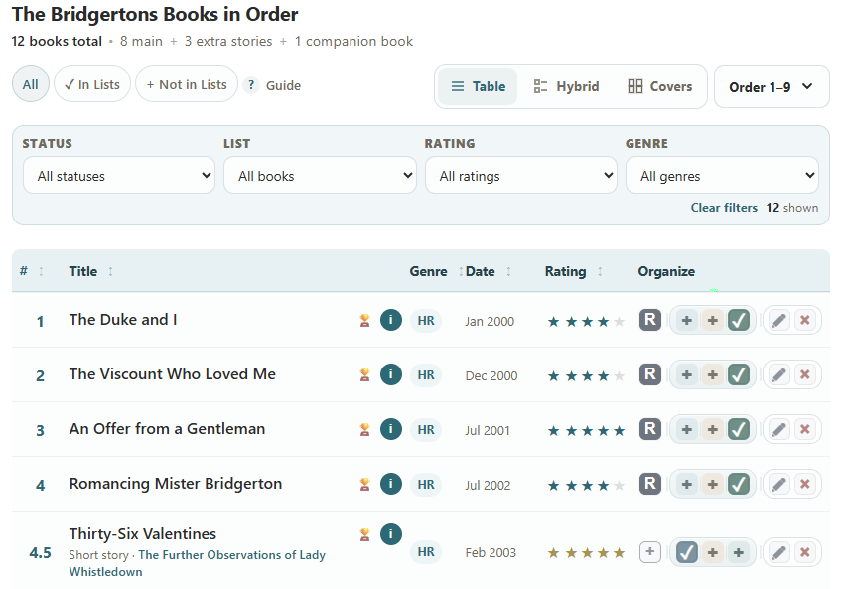
Task: Toggle green checkmark for The Viscount Who Loved Me
Action: tap(739, 374)
